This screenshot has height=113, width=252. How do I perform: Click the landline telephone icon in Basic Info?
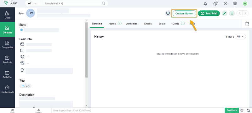[x=22, y=63]
